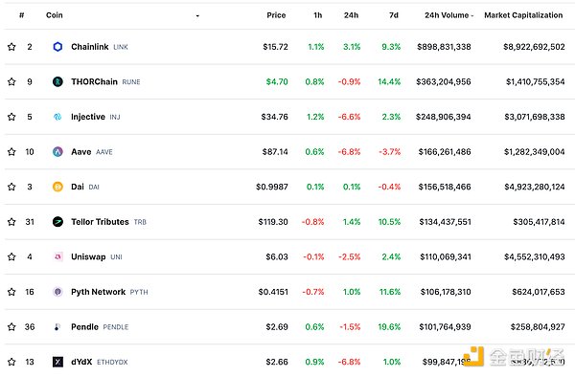The height and width of the screenshot is (377, 575).
Task: Click the Dai coin logo
Action: (57, 187)
